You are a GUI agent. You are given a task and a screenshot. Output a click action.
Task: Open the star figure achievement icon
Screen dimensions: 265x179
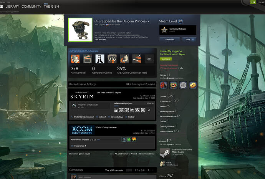click(x=100, y=59)
